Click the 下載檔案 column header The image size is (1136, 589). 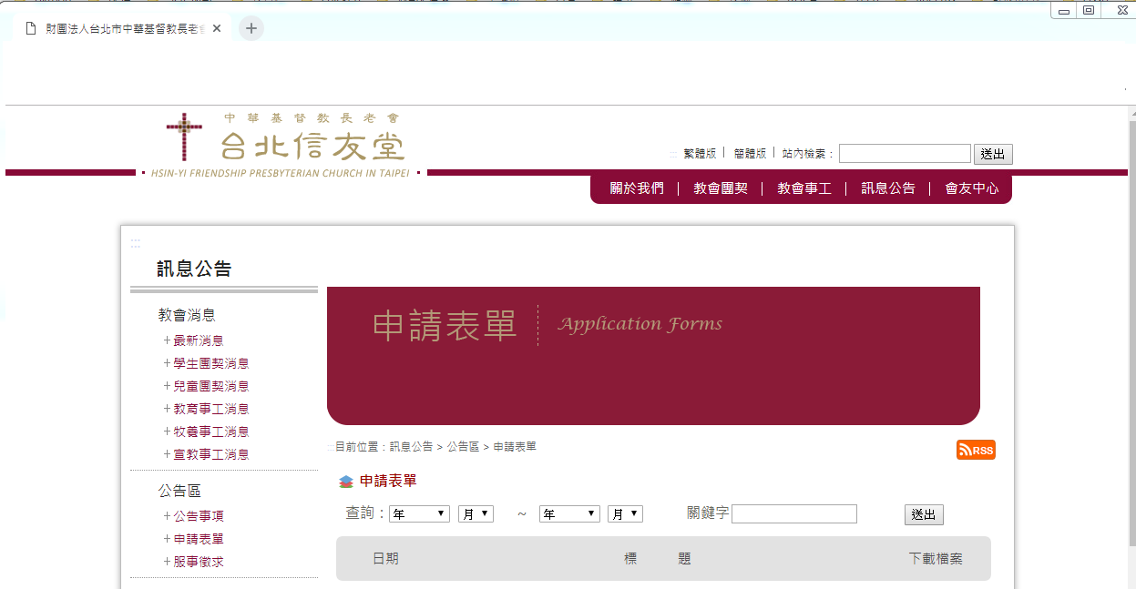(936, 559)
